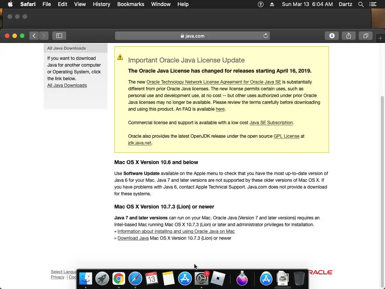
Task: Visit the jdk.java.net link
Action: tap(139, 143)
